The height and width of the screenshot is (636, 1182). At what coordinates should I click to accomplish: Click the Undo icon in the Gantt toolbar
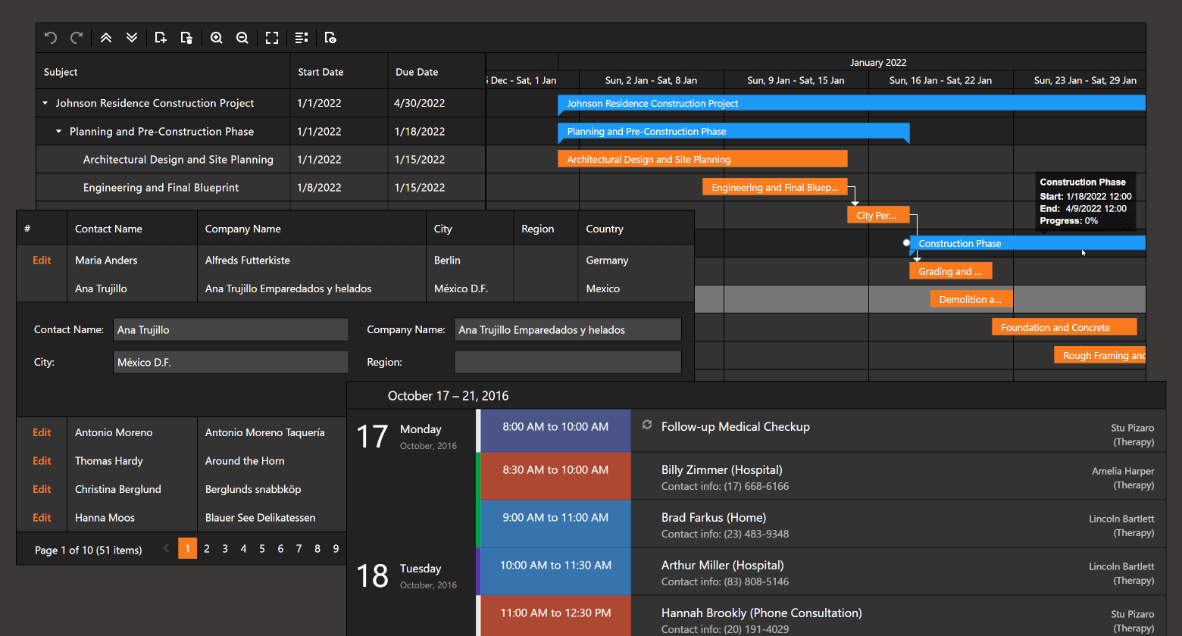pyautogui.click(x=51, y=38)
